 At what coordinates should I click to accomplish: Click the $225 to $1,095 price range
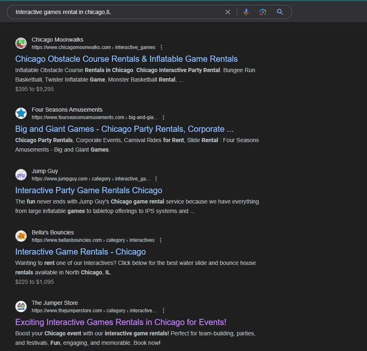(35, 282)
